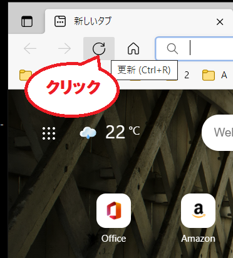Open the weather cloud icon
The image size is (233, 258).
point(88,133)
